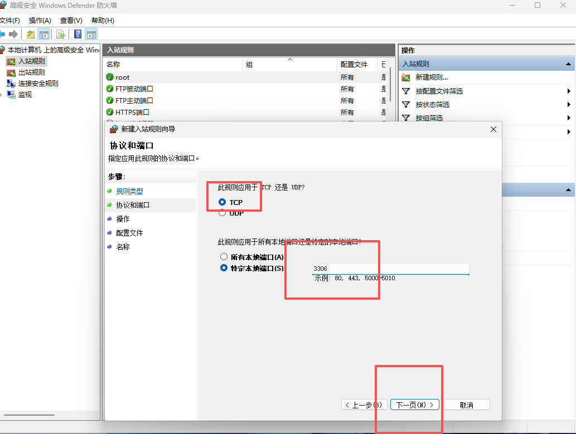Click the 所有 profile cell of FTP被动端口

coord(347,89)
